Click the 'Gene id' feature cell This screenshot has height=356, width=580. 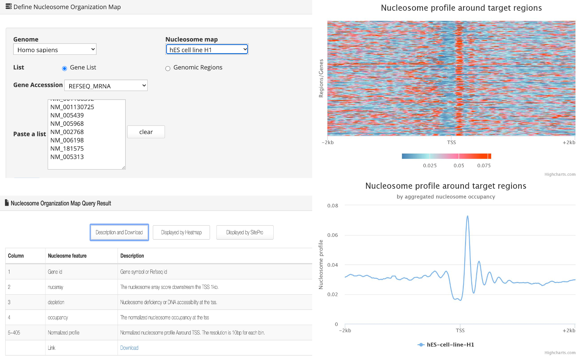tap(81, 272)
